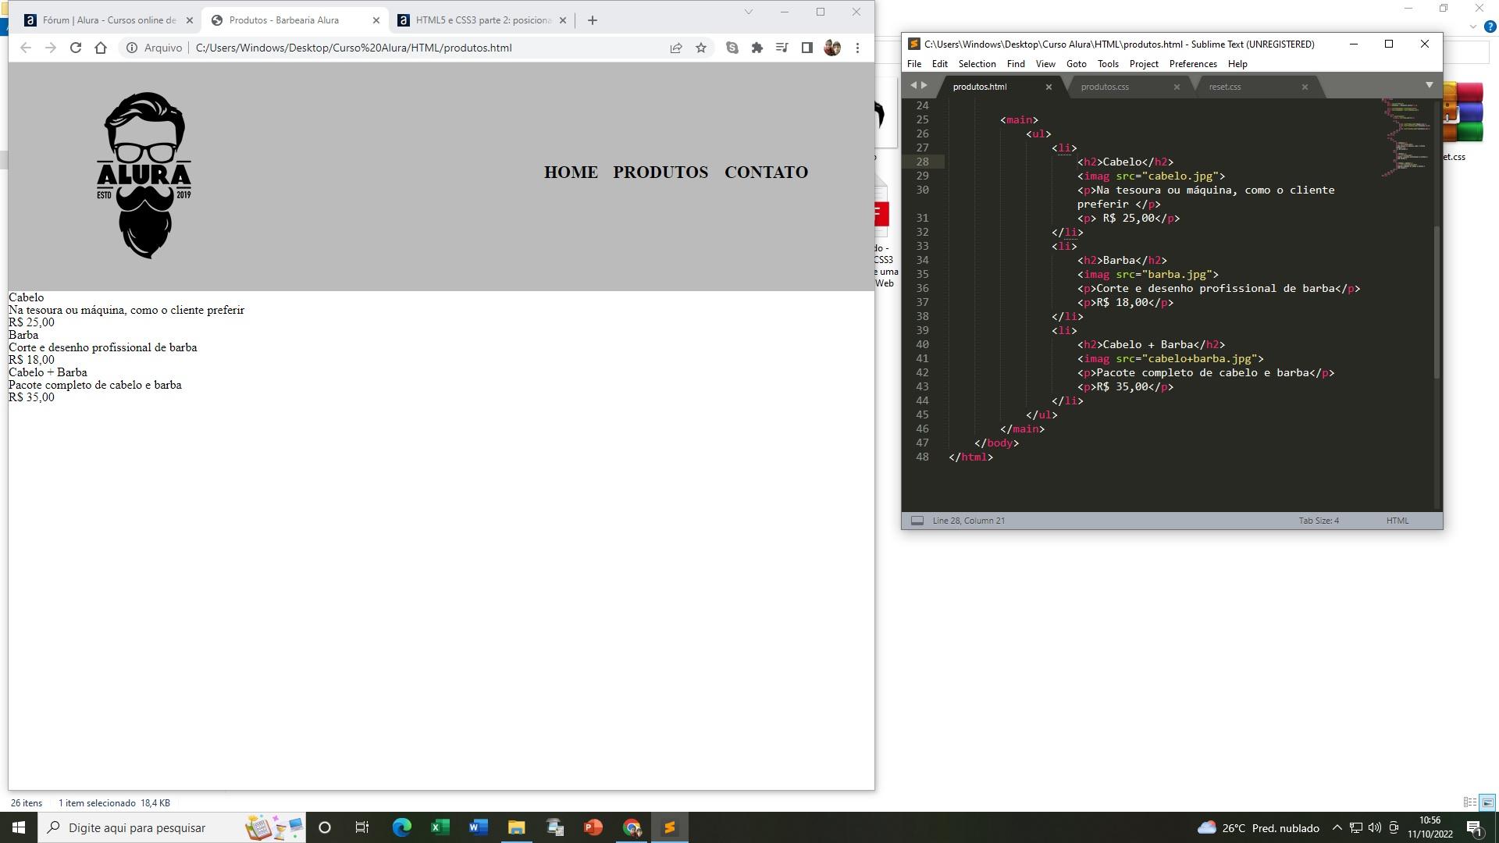Go to next tab arrow in Sublime

coord(924,85)
